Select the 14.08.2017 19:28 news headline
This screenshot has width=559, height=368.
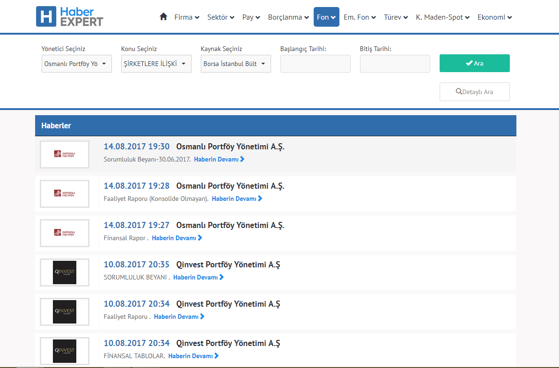click(194, 186)
